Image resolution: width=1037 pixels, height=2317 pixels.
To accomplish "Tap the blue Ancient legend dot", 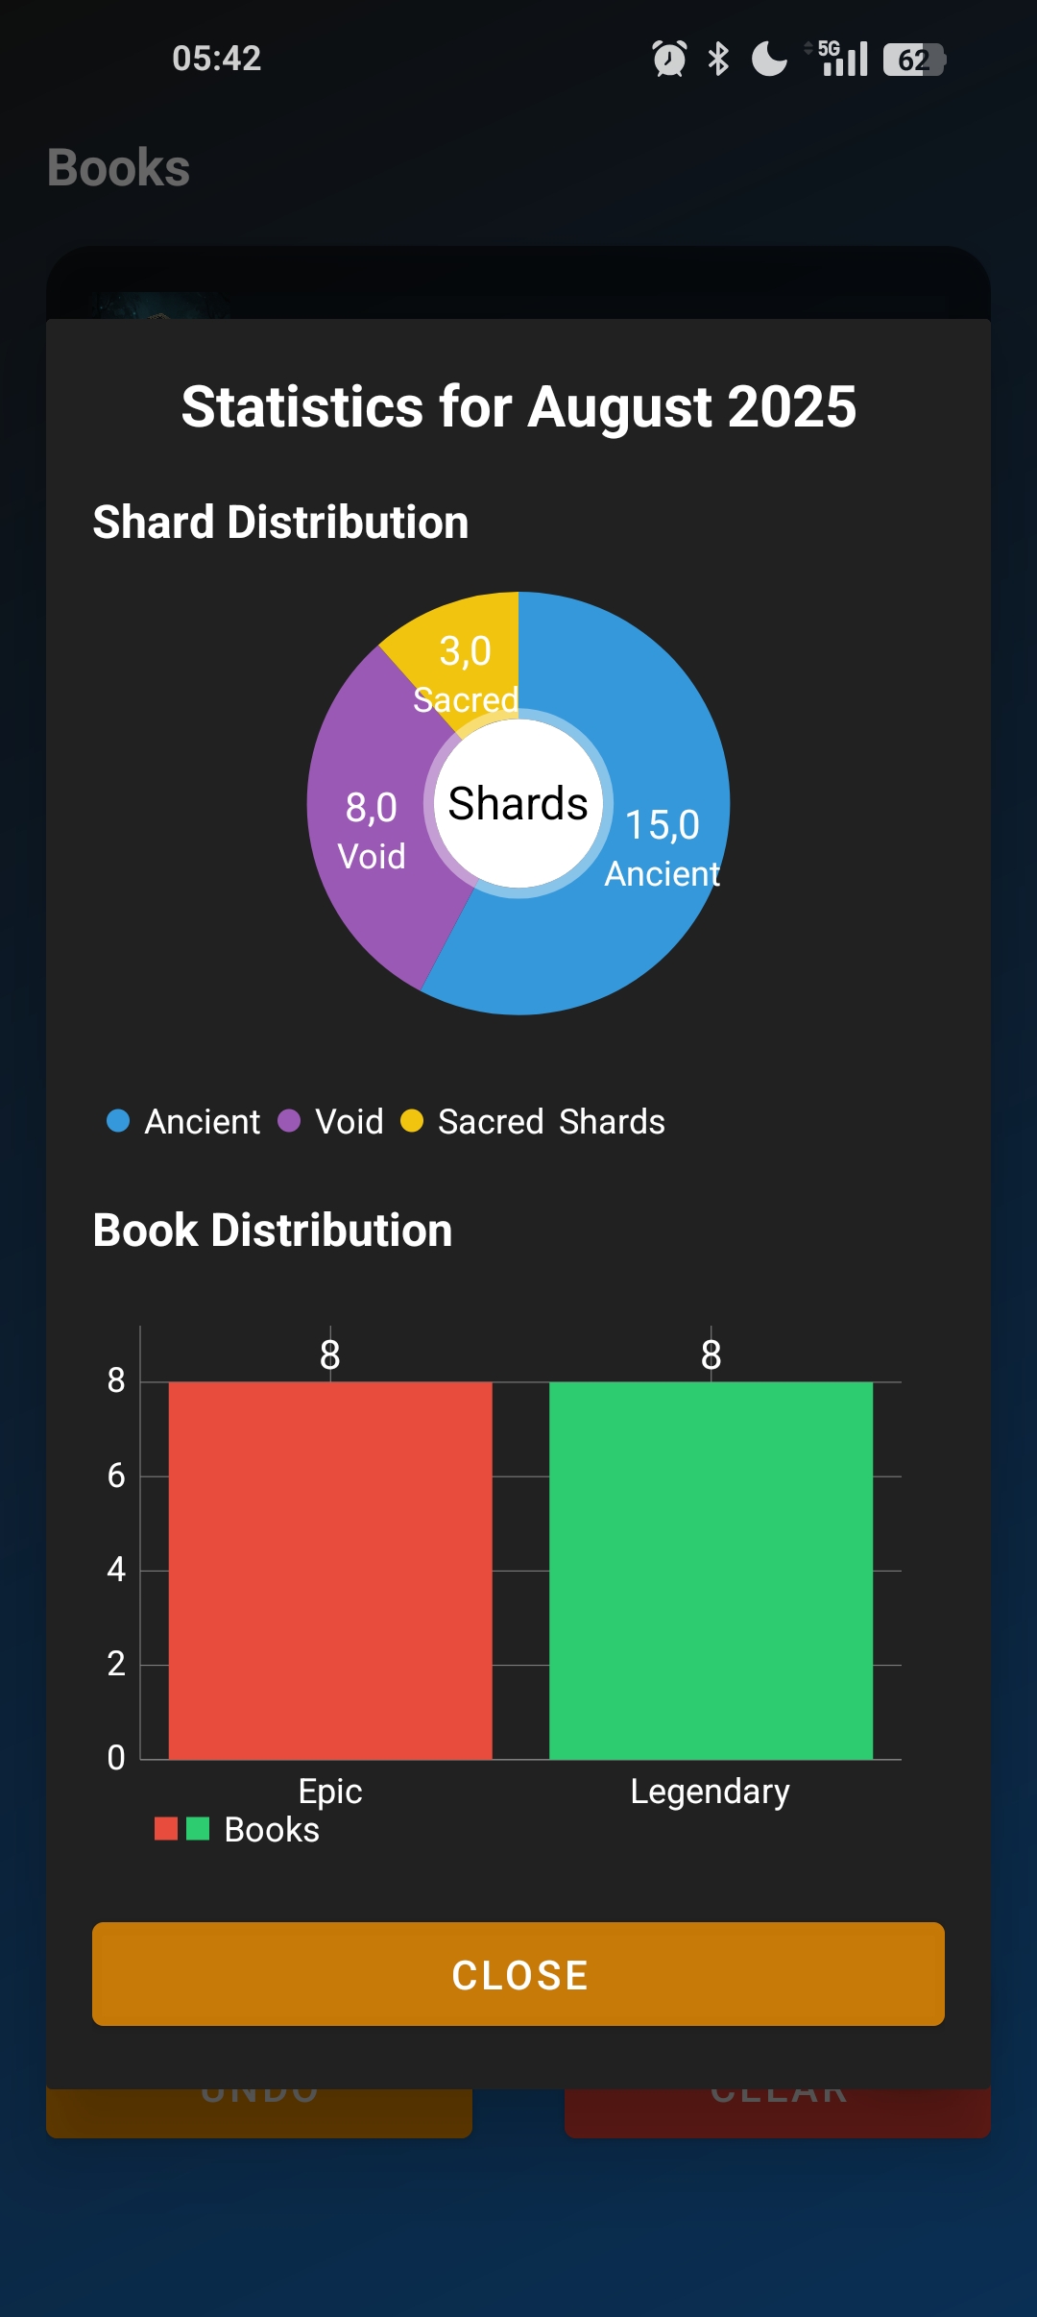I will tap(118, 1121).
